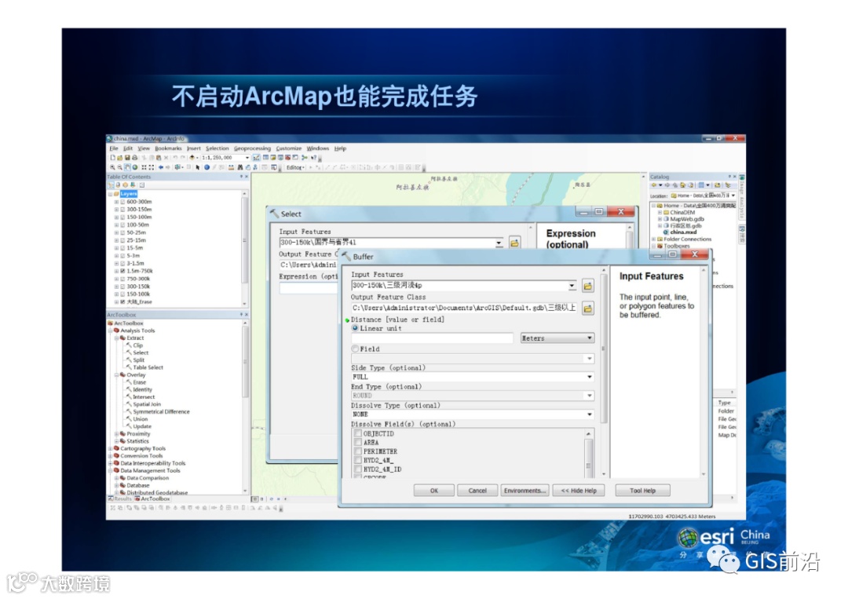Select MapWeb.gdb in the Catalog tree

point(684,219)
